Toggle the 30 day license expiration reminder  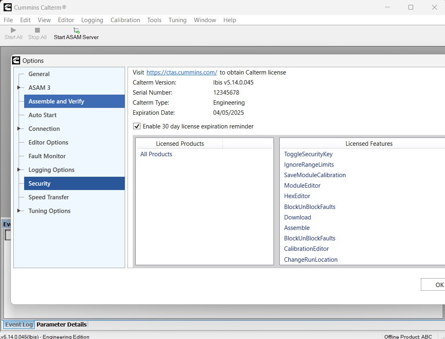click(x=137, y=126)
